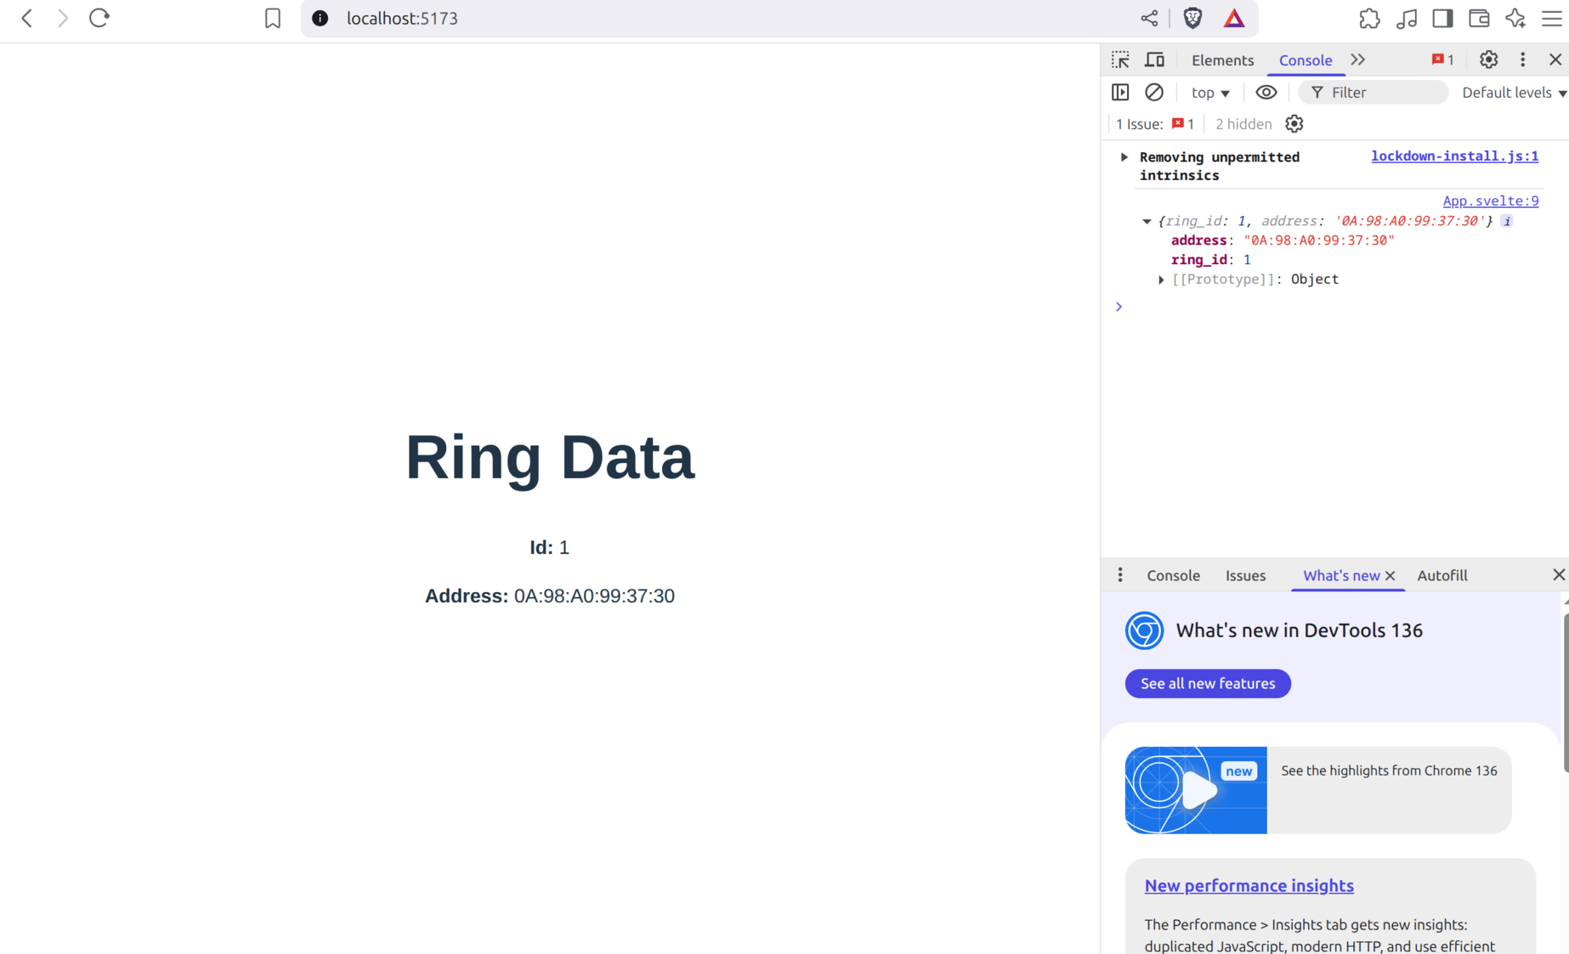The width and height of the screenshot is (1569, 954).
Task: Toggle the device toolbar icon
Action: pyautogui.click(x=1154, y=59)
